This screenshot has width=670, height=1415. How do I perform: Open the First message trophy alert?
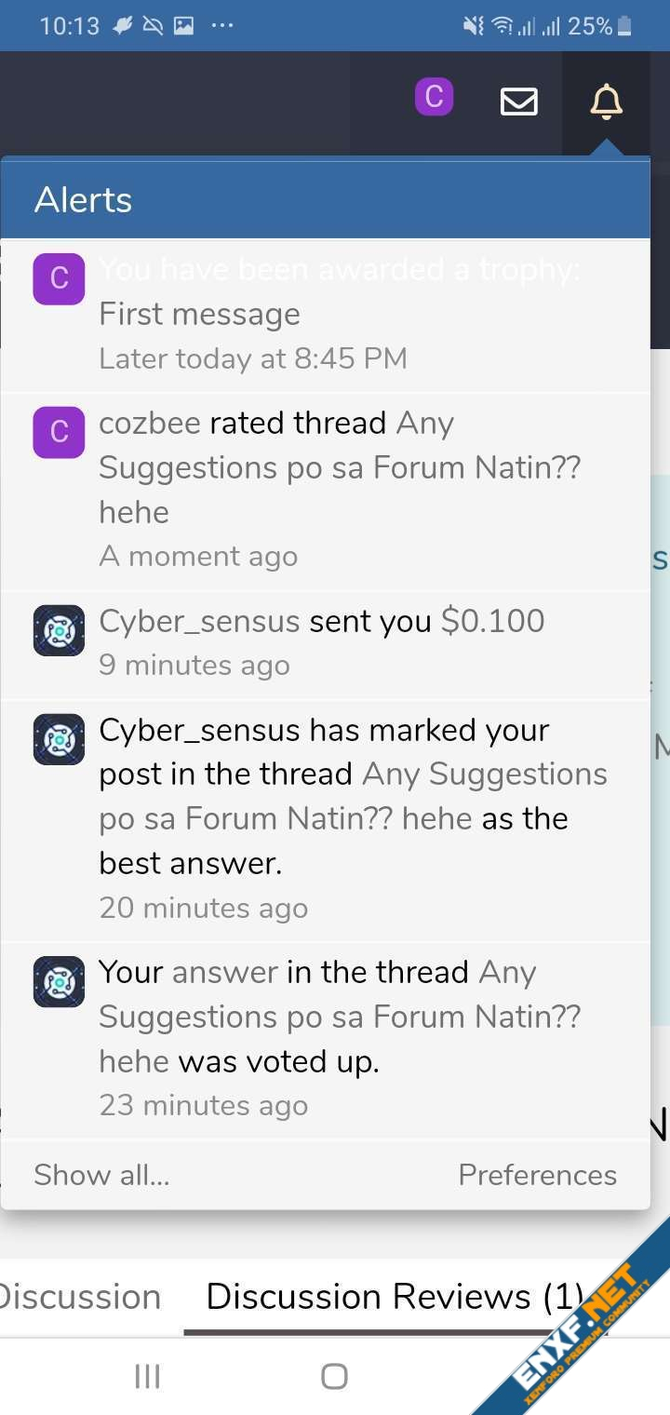tap(199, 314)
